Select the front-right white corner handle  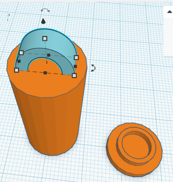74,76
